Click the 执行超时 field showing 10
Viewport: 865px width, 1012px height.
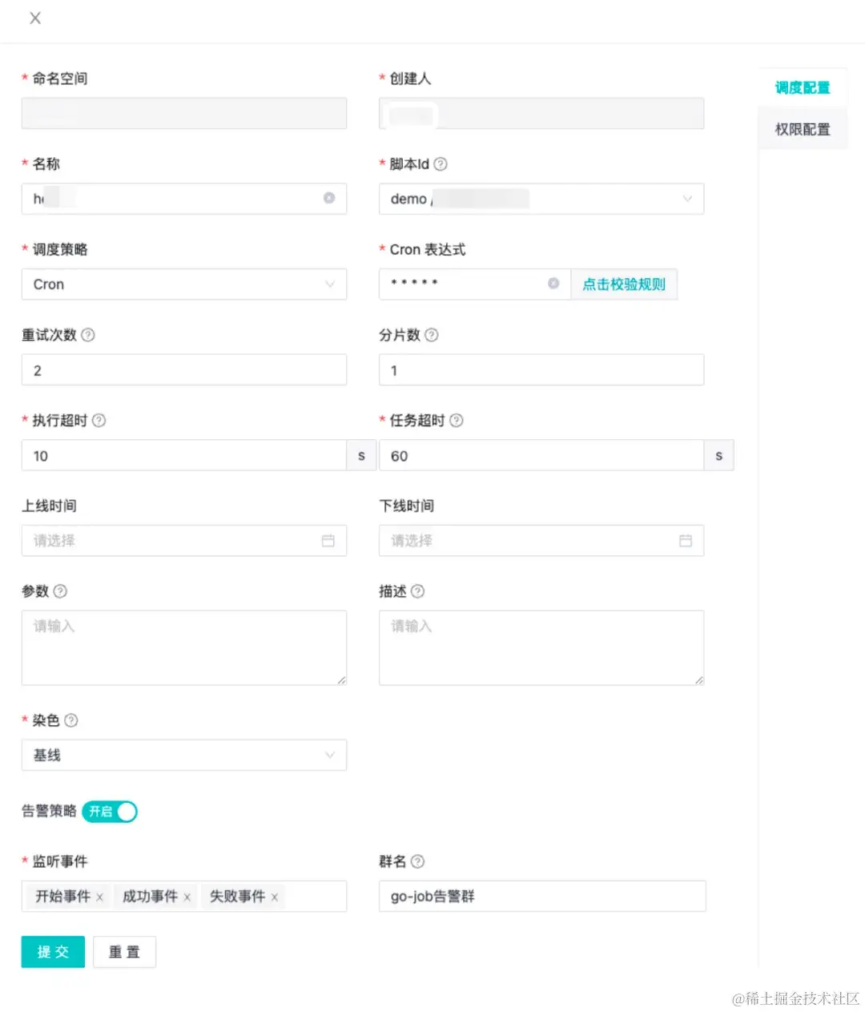[x=184, y=455]
